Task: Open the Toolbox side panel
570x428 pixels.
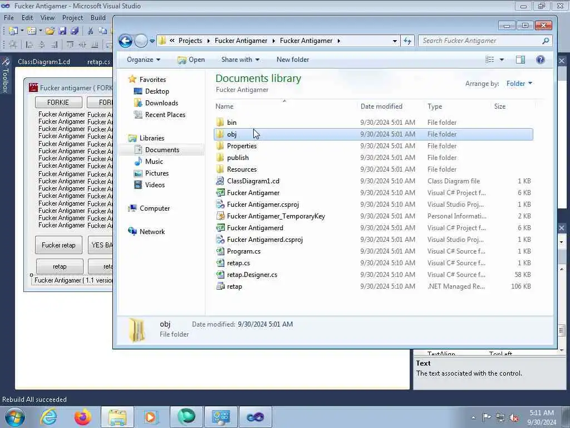Action: tap(6, 76)
